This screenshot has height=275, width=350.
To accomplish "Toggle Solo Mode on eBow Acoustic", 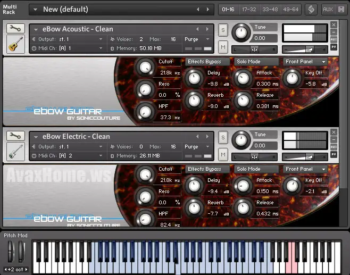I will pyautogui.click(x=256, y=62).
